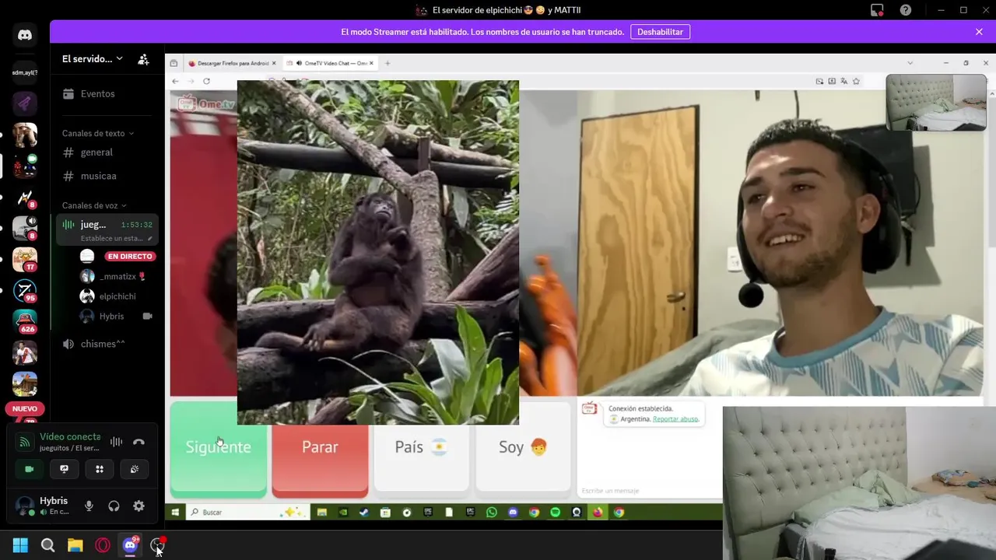Select Hybris in voice channel list
996x560 pixels.
coord(115,317)
